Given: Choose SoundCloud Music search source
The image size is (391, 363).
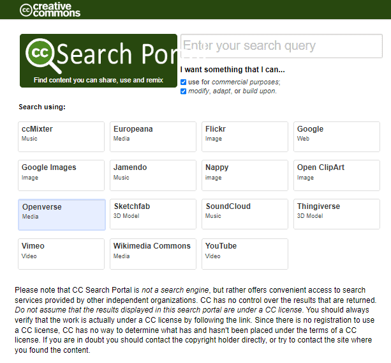Looking at the screenshot, I should [x=245, y=214].
